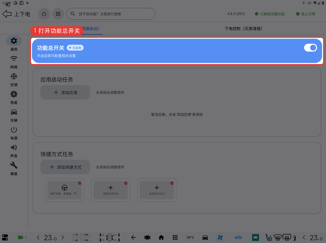Switch to 下电控制（灭屏清理）tab
This screenshot has width=326, height=243.
[x=243, y=29]
